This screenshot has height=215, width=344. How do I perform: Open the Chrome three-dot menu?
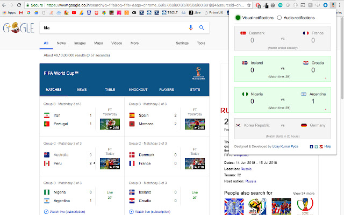click(339, 5)
